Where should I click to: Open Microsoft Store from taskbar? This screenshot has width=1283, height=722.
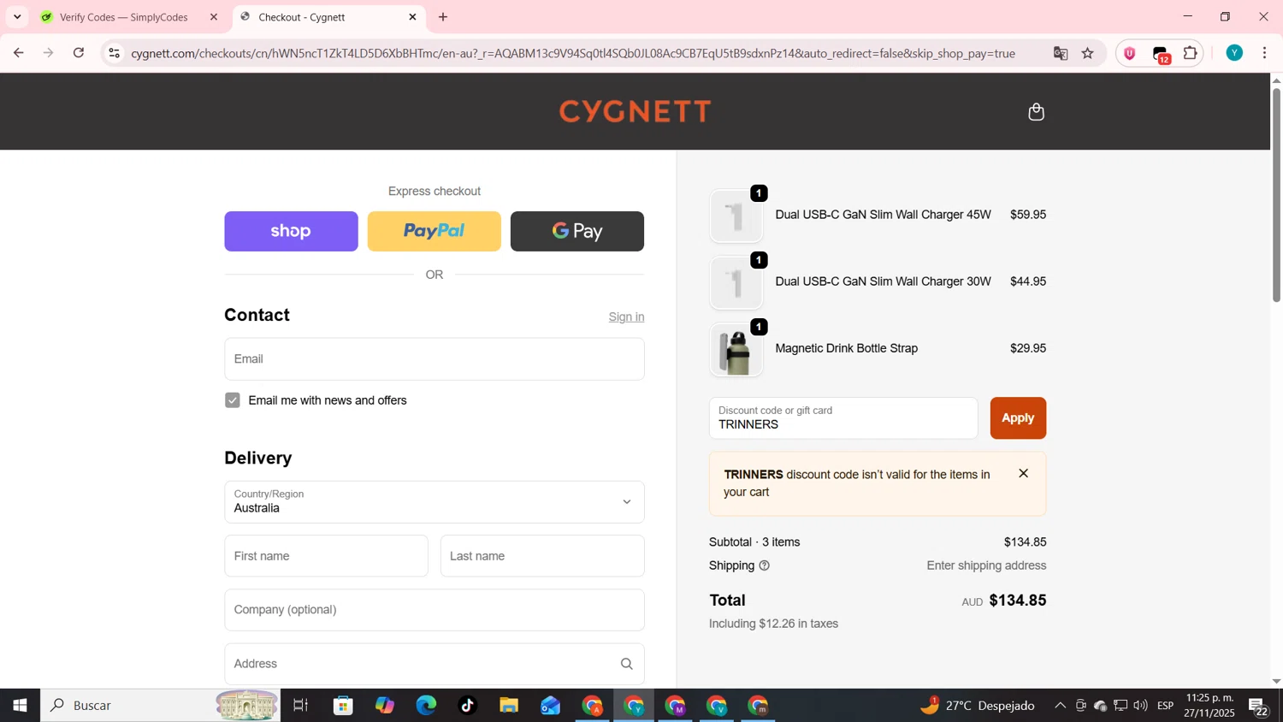(x=344, y=706)
